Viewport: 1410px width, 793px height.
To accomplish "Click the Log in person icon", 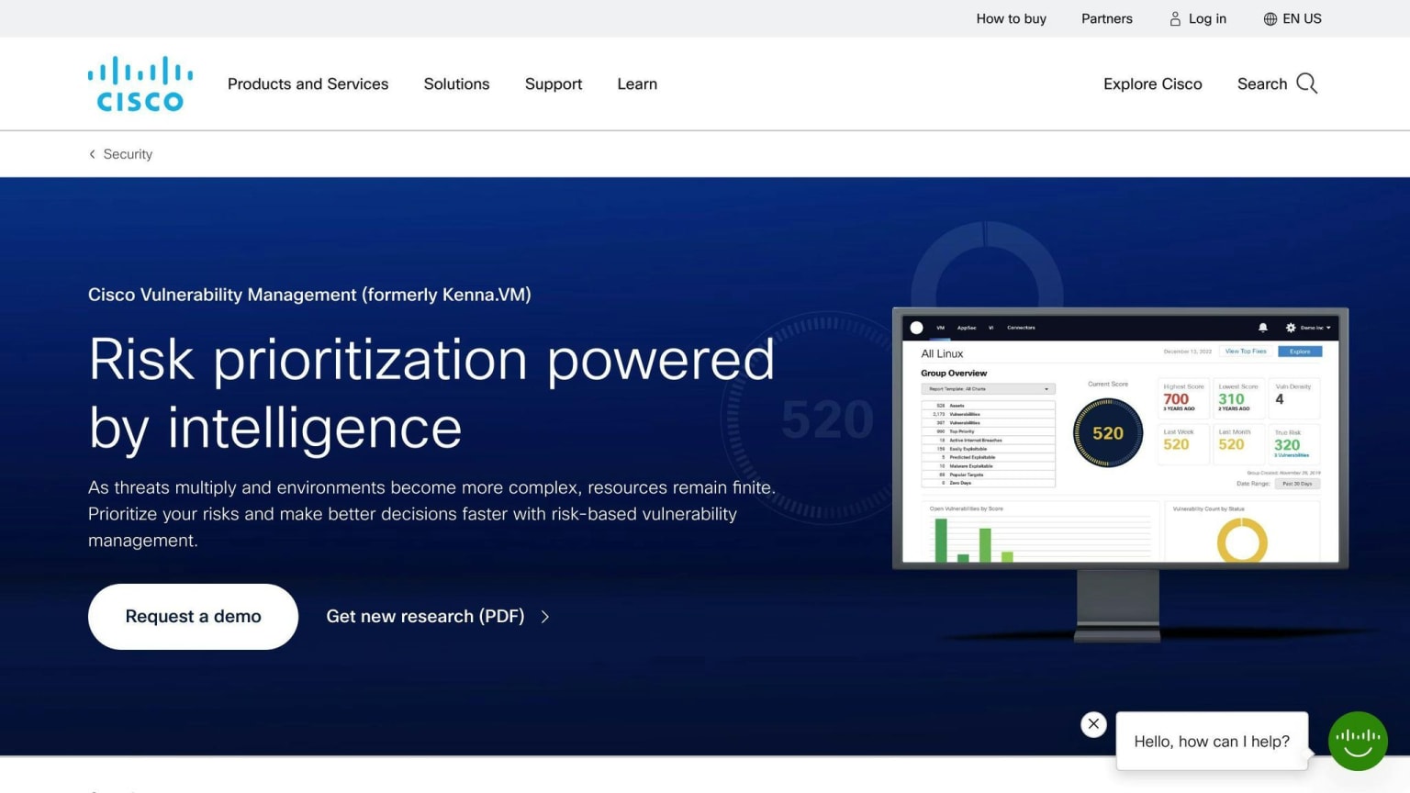I will [1175, 18].
